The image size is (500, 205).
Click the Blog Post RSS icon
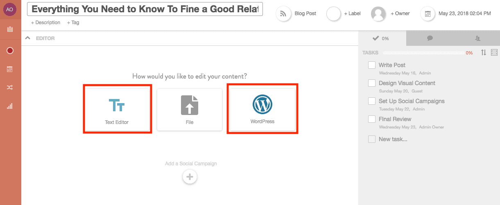click(283, 14)
